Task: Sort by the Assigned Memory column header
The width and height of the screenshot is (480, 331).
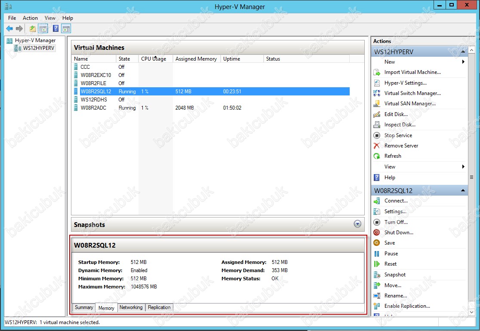Action: pyautogui.click(x=197, y=59)
